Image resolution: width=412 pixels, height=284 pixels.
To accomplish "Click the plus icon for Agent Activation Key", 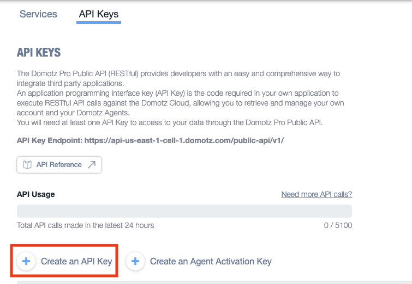I will (135, 261).
